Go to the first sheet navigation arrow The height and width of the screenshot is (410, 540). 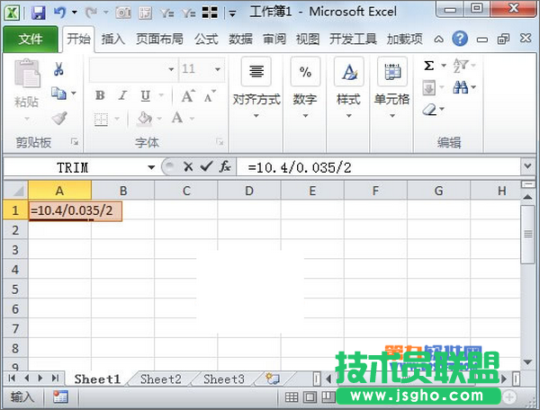click(12, 379)
